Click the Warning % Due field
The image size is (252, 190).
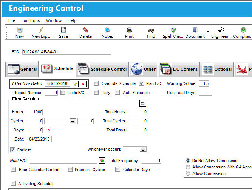tap(204, 83)
